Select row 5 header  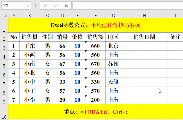(x=4, y=64)
